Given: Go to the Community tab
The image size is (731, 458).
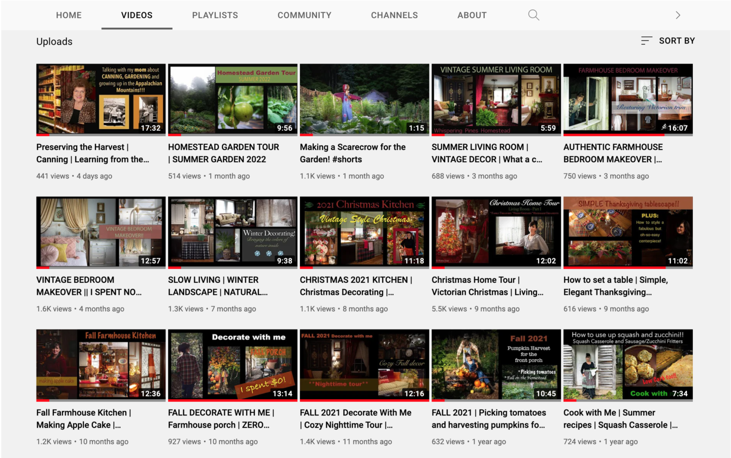Looking at the screenshot, I should pyautogui.click(x=304, y=15).
